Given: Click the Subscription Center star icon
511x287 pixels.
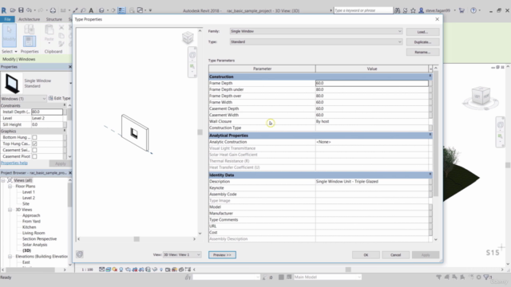Looking at the screenshot, I should [414, 10].
